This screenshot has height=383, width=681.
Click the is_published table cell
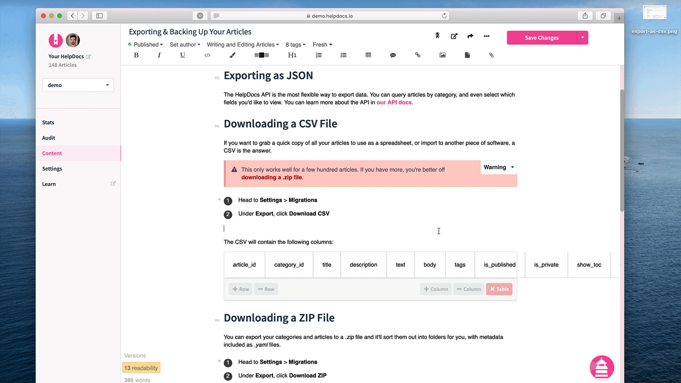coord(499,265)
